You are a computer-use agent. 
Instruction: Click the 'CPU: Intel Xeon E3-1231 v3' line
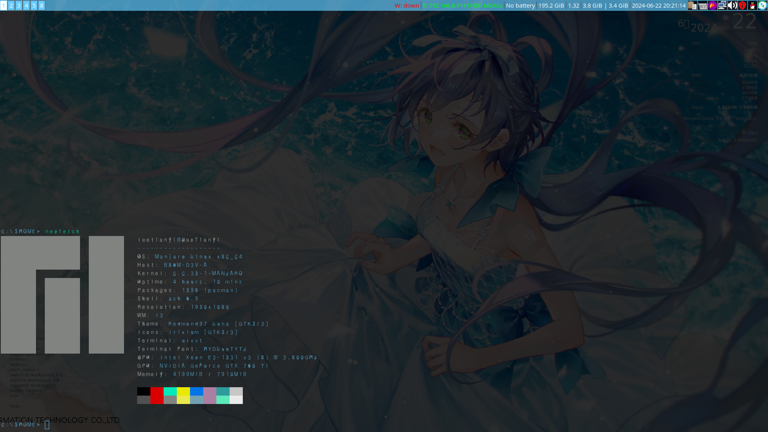[x=227, y=357]
